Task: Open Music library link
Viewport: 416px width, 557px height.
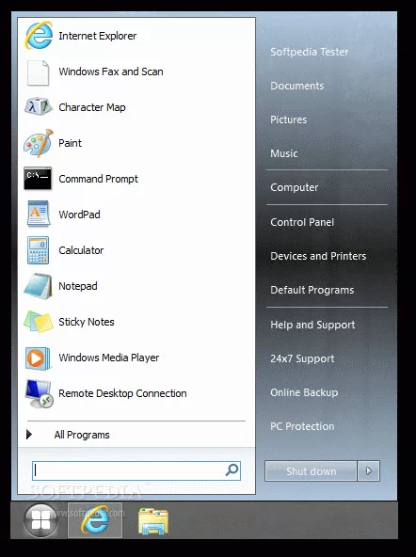Action: point(284,153)
